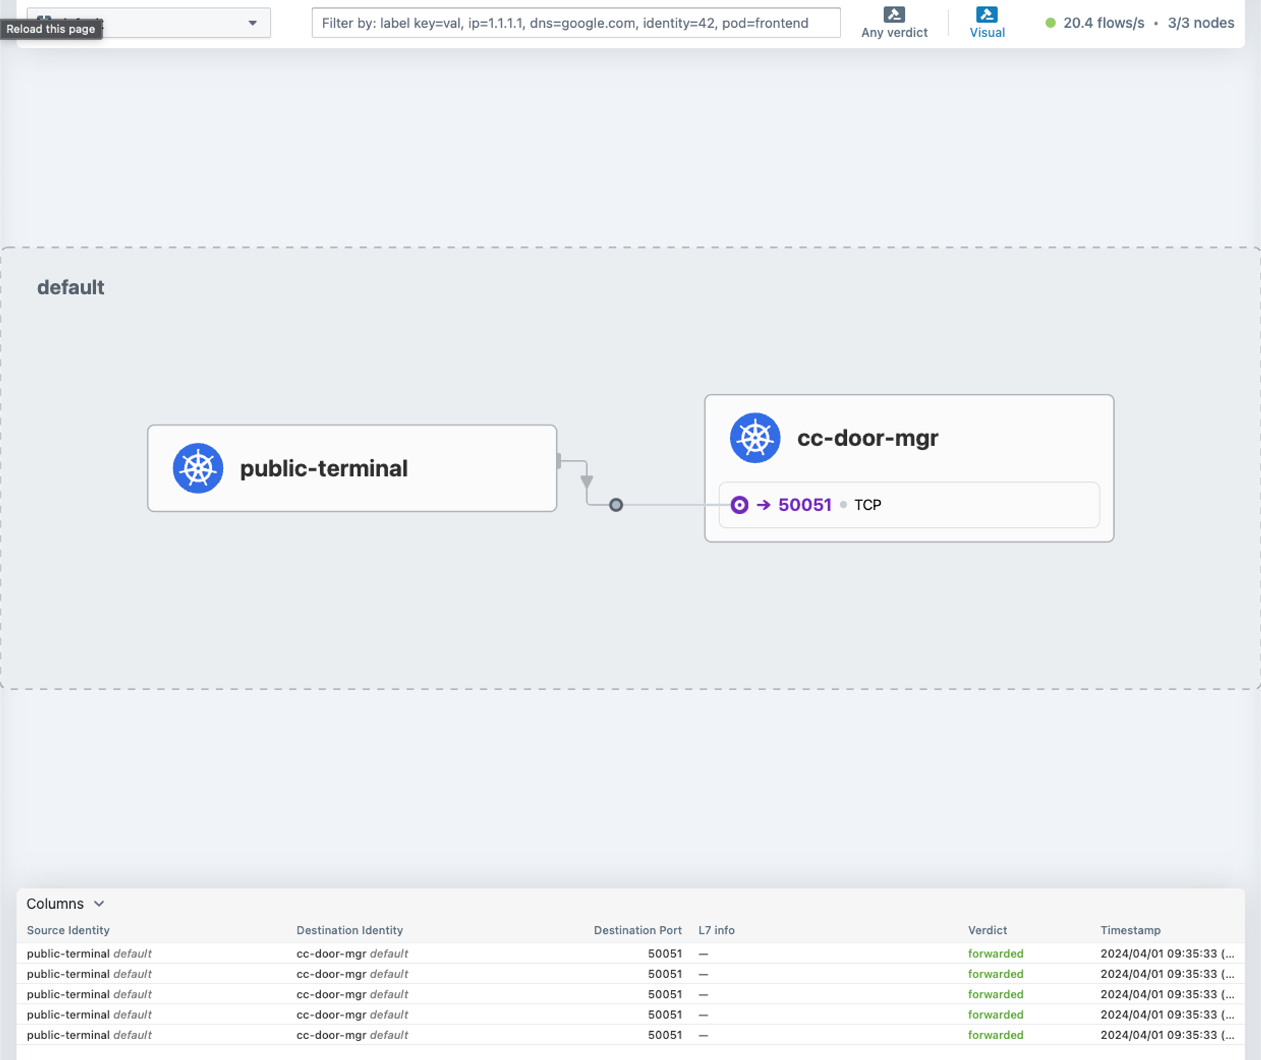Click the Source Identity column header
1261x1060 pixels.
[x=68, y=930]
